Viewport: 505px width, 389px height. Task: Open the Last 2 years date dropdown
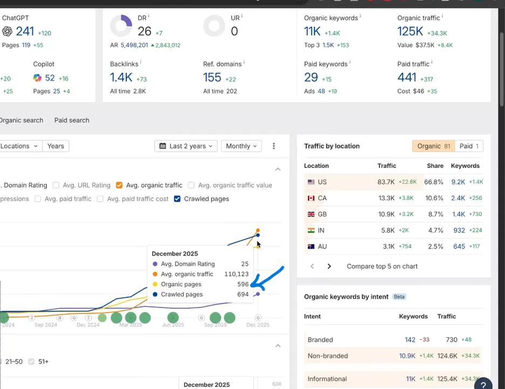[187, 146]
